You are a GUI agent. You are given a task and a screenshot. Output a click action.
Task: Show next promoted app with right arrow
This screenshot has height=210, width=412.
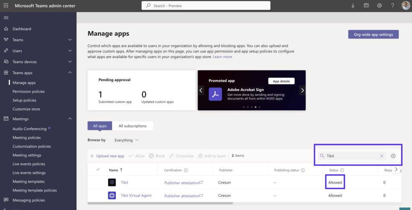click(x=302, y=91)
